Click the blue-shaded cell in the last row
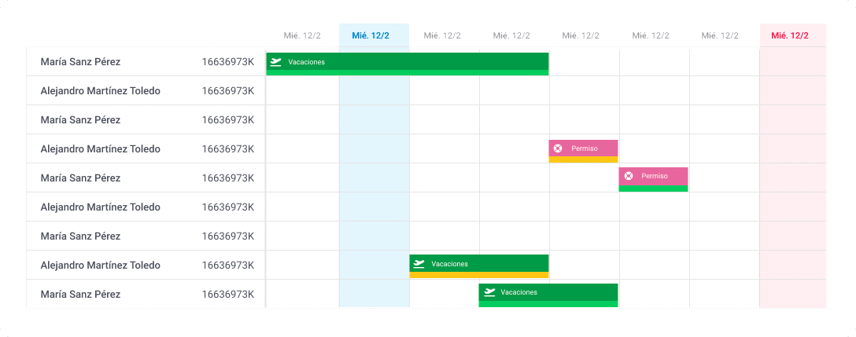856x337 pixels. [x=374, y=294]
